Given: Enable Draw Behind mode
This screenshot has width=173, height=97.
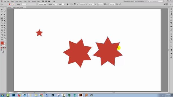Looking at the screenshot, I should point(3,50).
